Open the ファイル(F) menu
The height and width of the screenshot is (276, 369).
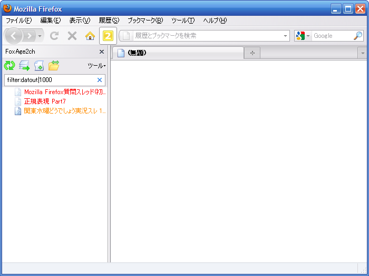19,21
